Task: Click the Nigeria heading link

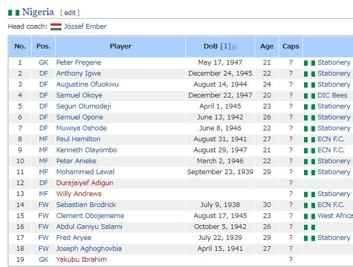Action: point(38,12)
